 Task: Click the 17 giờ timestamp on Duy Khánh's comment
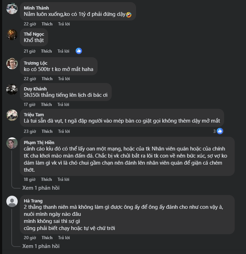29,105
